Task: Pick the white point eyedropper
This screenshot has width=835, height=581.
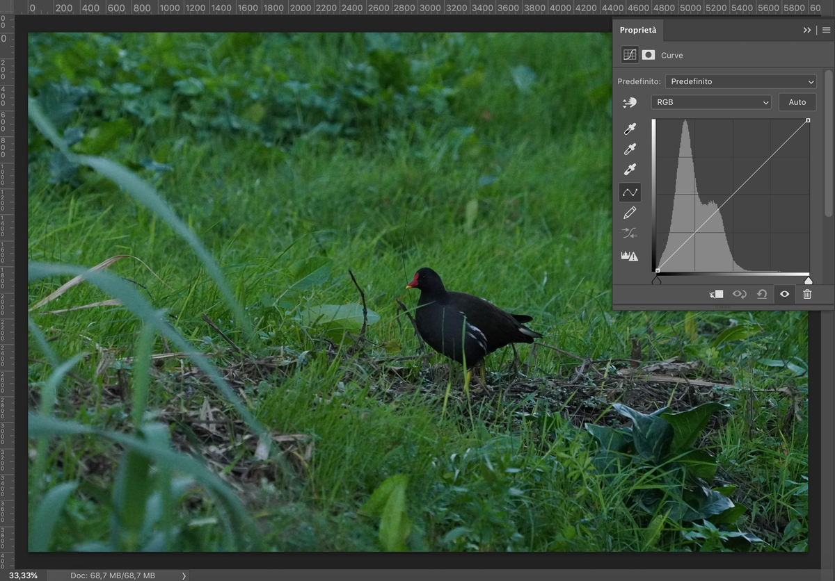Action: click(x=630, y=170)
